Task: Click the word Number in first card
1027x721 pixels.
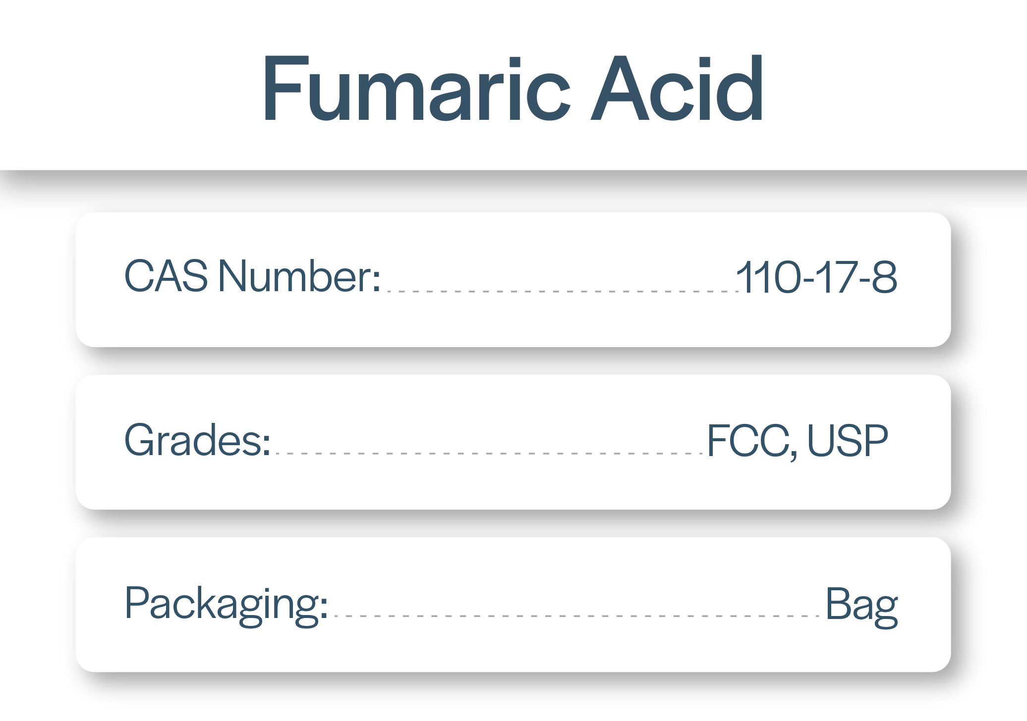Action: [x=299, y=276]
